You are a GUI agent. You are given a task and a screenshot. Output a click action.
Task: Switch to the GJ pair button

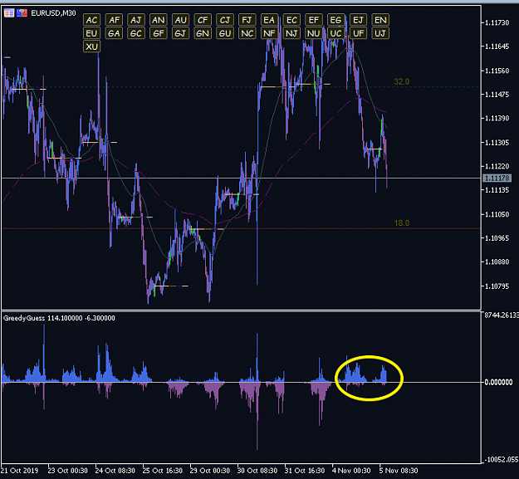pyautogui.click(x=180, y=33)
